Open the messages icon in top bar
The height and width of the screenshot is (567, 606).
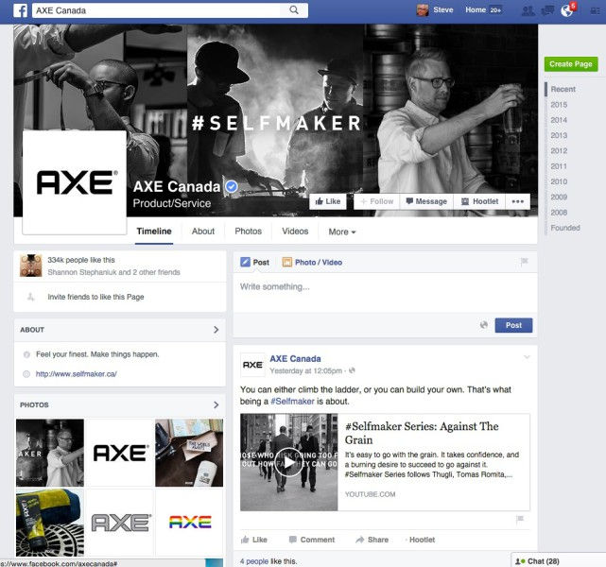coord(547,10)
